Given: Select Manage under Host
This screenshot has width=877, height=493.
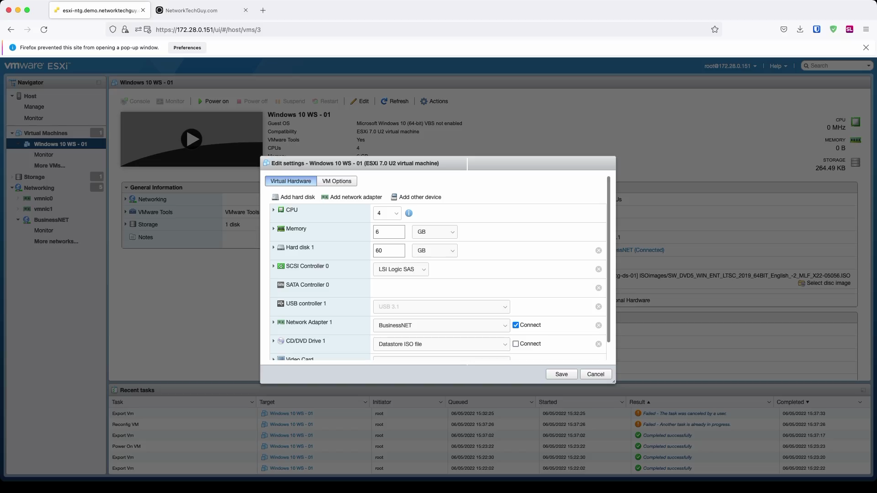Looking at the screenshot, I should pyautogui.click(x=34, y=107).
